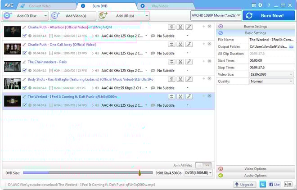Uncheck the Charlie Puth - One Call Away checkbox
This screenshot has height=190, width=297.
coord(24,53)
